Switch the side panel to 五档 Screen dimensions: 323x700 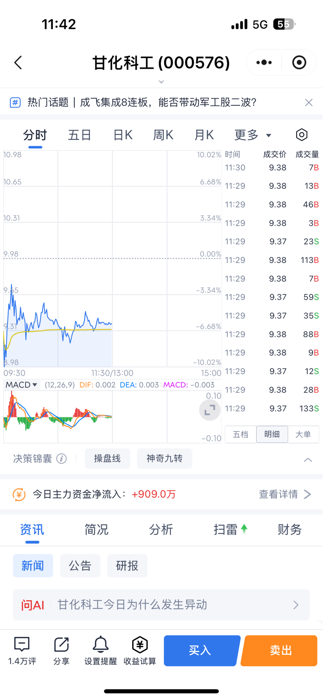241,434
